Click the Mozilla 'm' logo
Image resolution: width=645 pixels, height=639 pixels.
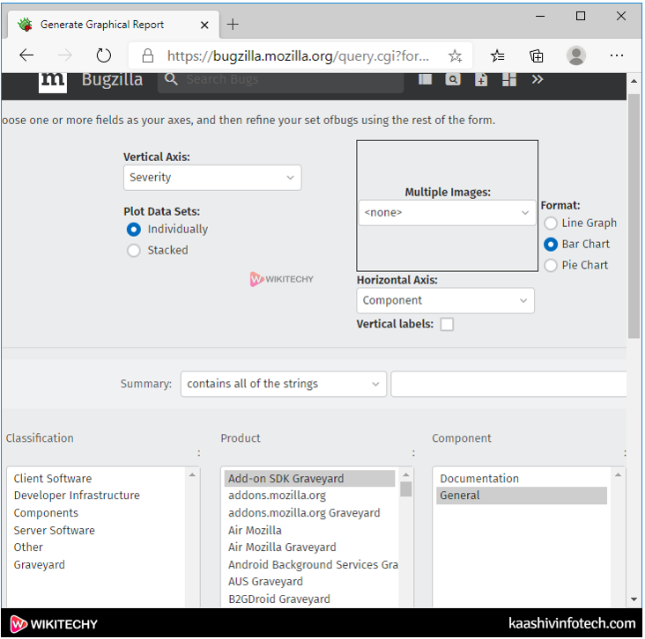[x=53, y=80]
